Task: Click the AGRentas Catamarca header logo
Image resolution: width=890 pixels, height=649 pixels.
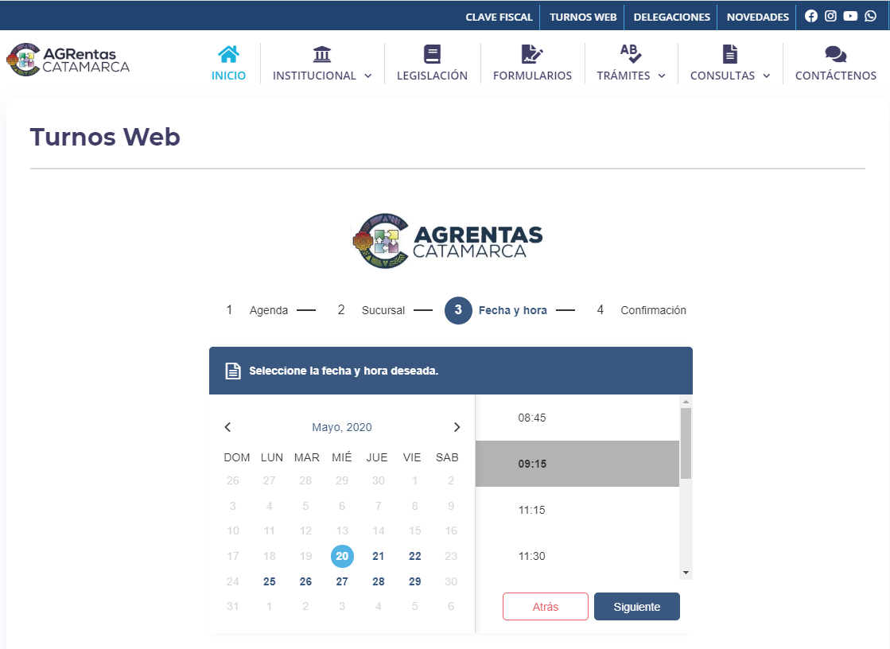Action: coord(68,60)
